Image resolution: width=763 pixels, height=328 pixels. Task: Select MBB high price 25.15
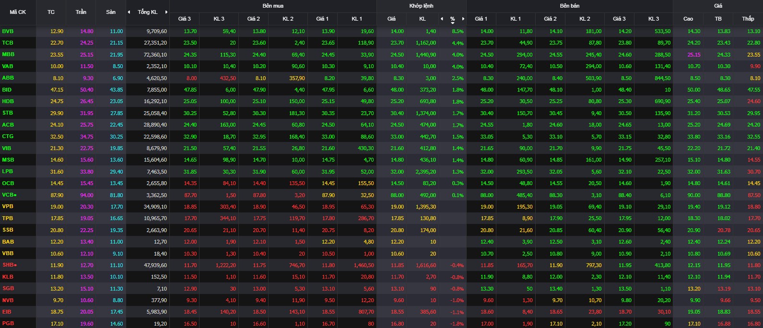694,55
